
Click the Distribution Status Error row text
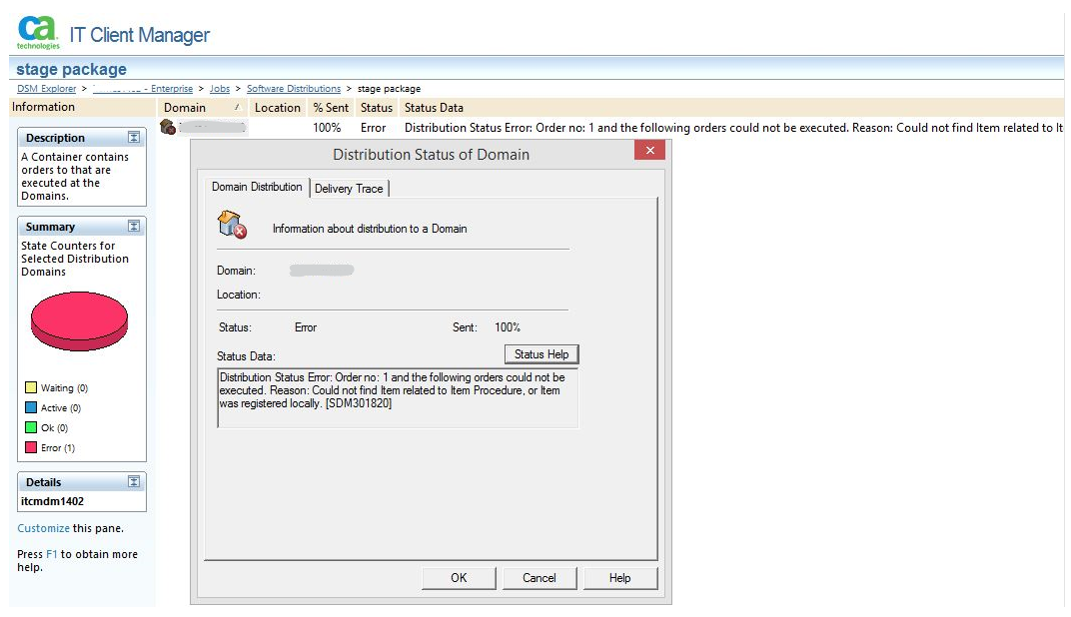pyautogui.click(x=733, y=128)
